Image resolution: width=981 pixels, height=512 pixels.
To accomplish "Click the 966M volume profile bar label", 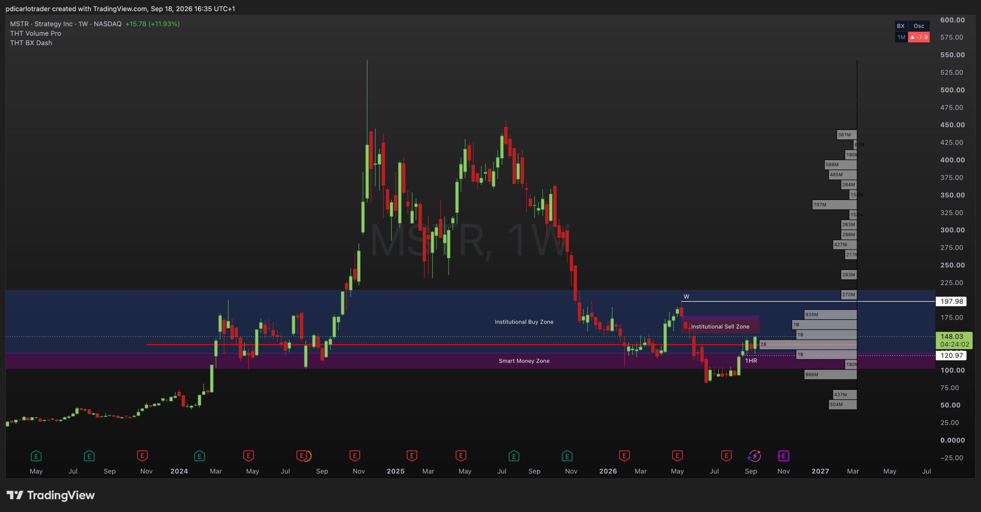I will tap(812, 375).
